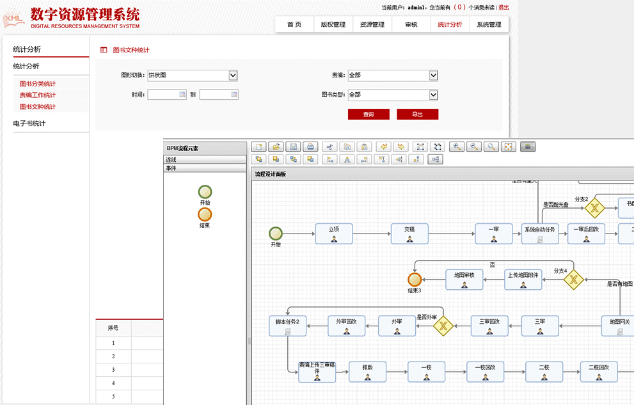Click the zoom out magnifier icon
The width and height of the screenshot is (634, 405).
474,147
